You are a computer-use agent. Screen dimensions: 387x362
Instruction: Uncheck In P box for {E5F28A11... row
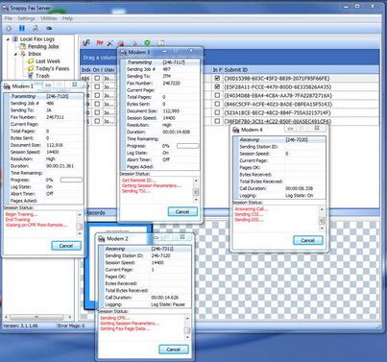[x=217, y=86]
